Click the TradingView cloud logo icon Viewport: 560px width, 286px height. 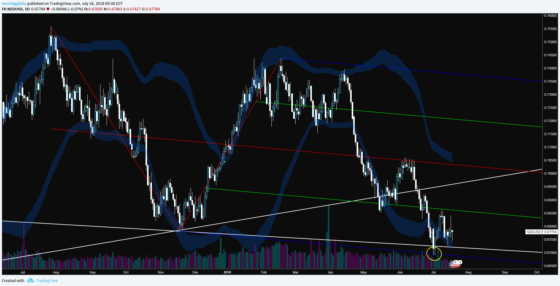(x=30, y=280)
